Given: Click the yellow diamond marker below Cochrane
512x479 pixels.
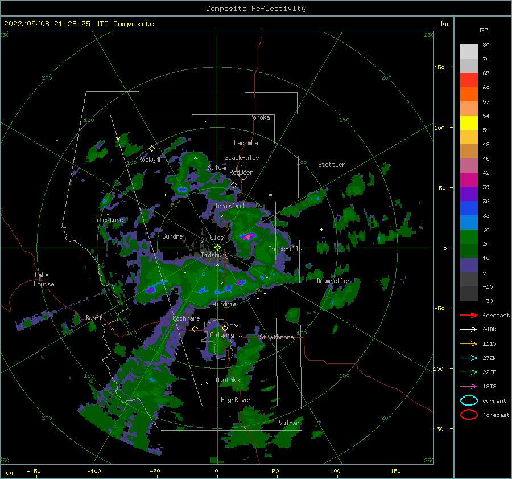Looking at the screenshot, I should pyautogui.click(x=195, y=329).
